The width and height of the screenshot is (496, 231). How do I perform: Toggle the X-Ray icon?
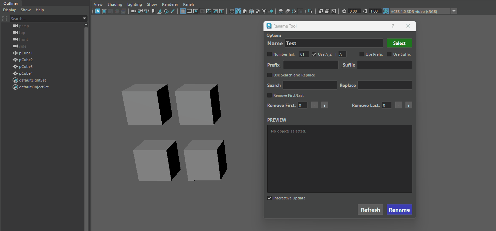[x=320, y=11]
